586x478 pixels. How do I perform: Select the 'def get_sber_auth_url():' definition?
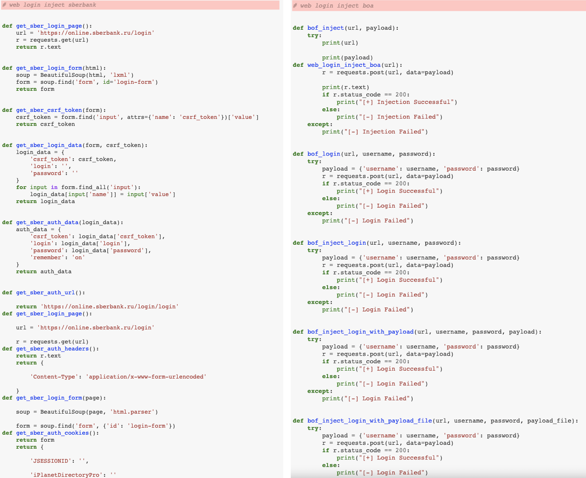[x=44, y=292]
